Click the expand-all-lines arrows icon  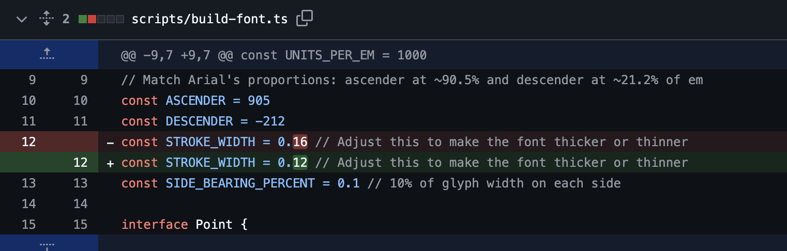click(x=47, y=20)
